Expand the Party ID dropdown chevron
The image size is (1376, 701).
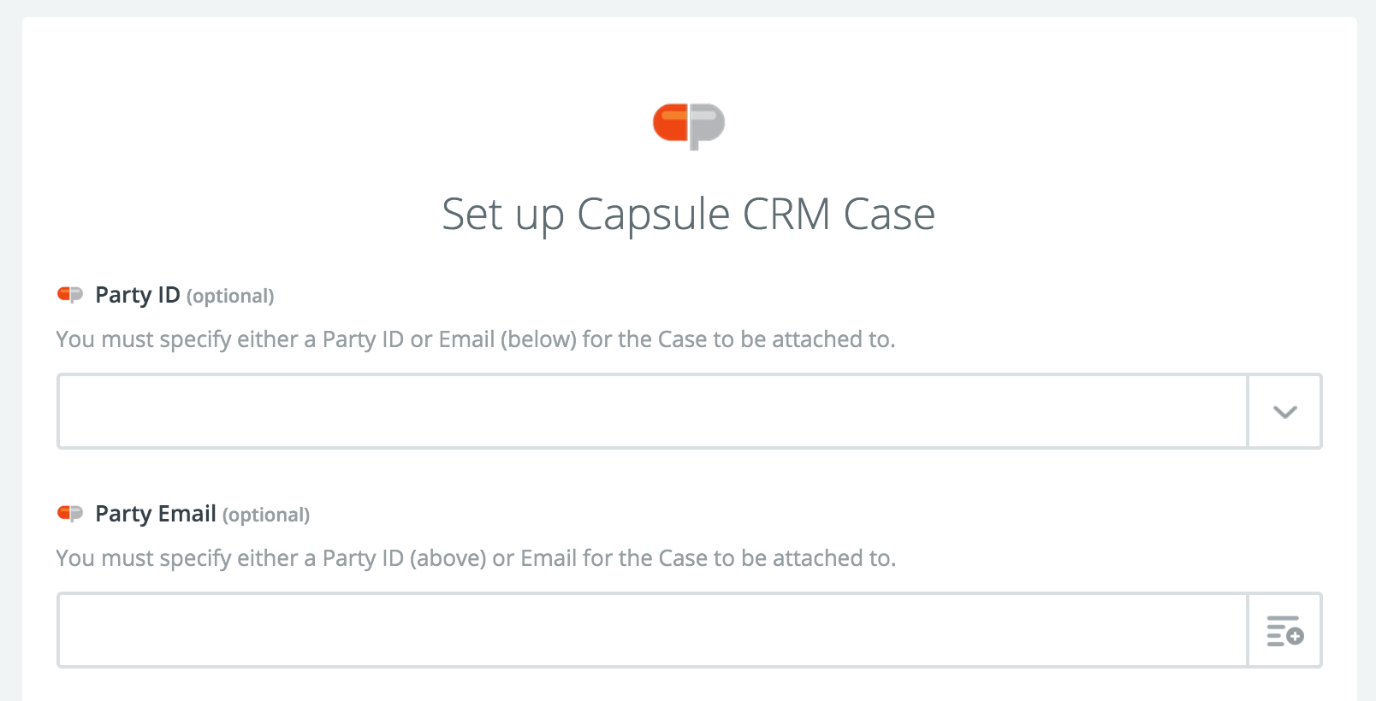(x=1284, y=411)
